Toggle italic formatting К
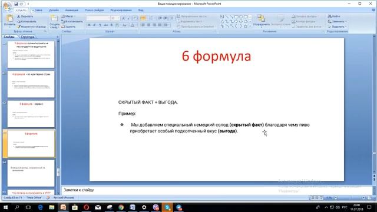The image size is (377, 212). [x=94, y=25]
